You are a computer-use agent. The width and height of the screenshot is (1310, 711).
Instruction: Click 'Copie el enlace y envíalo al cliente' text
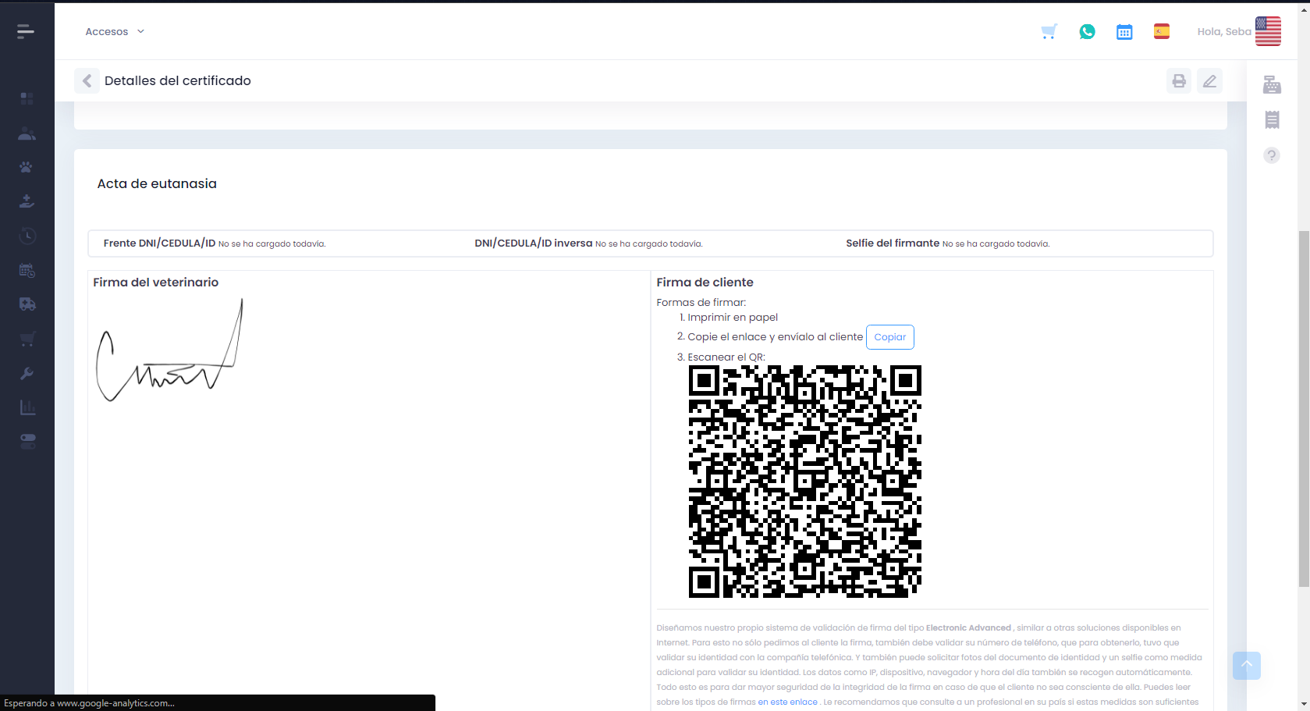[x=775, y=336]
